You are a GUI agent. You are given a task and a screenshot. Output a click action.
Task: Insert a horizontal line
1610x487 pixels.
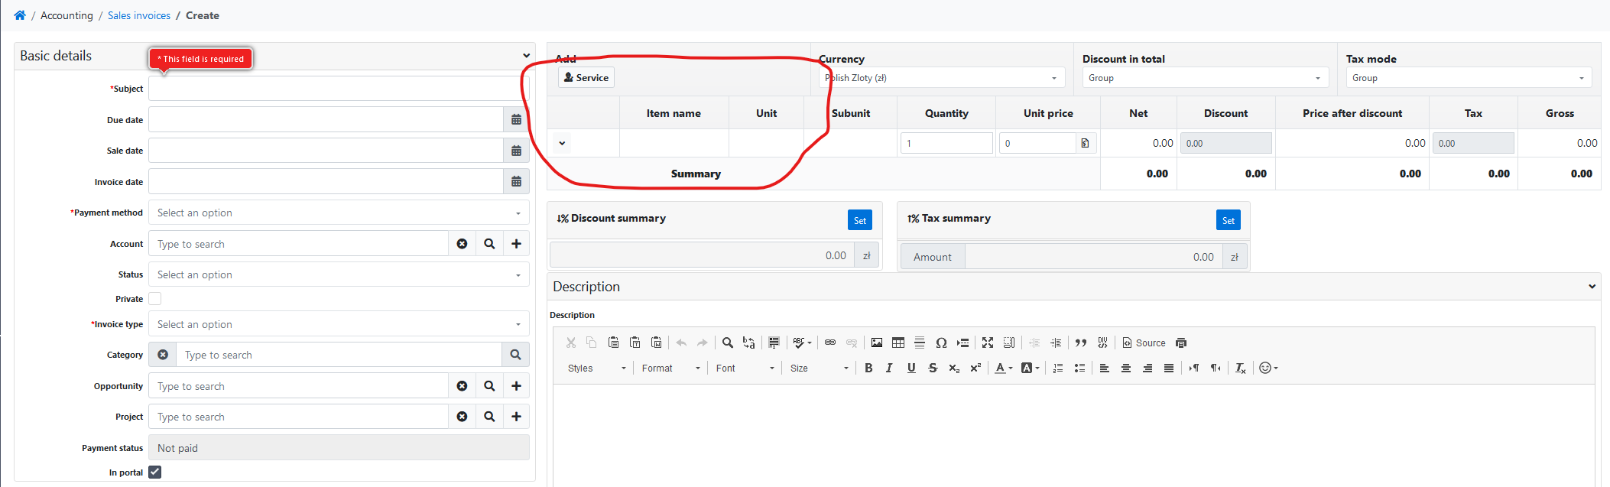pyautogui.click(x=920, y=343)
